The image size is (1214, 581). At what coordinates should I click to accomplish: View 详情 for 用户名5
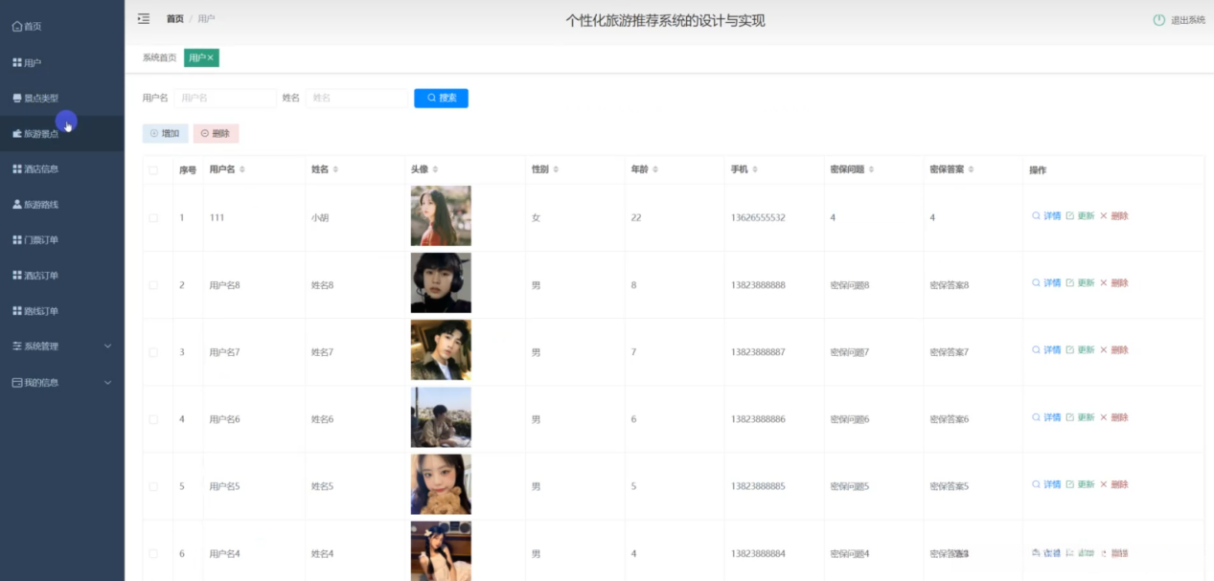click(x=1046, y=484)
